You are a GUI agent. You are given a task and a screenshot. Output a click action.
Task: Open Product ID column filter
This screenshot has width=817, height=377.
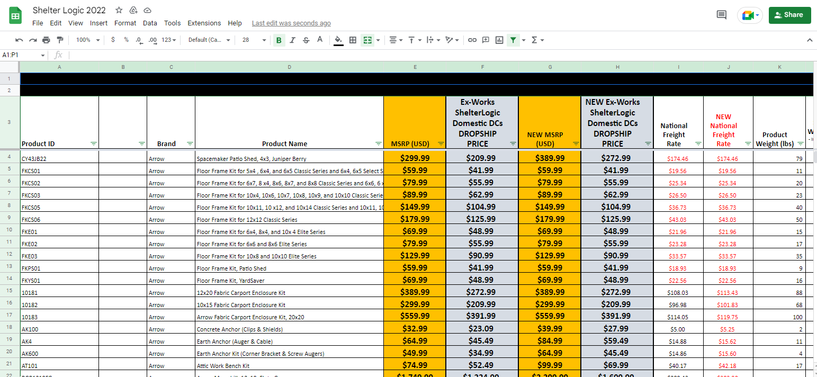[93, 143]
